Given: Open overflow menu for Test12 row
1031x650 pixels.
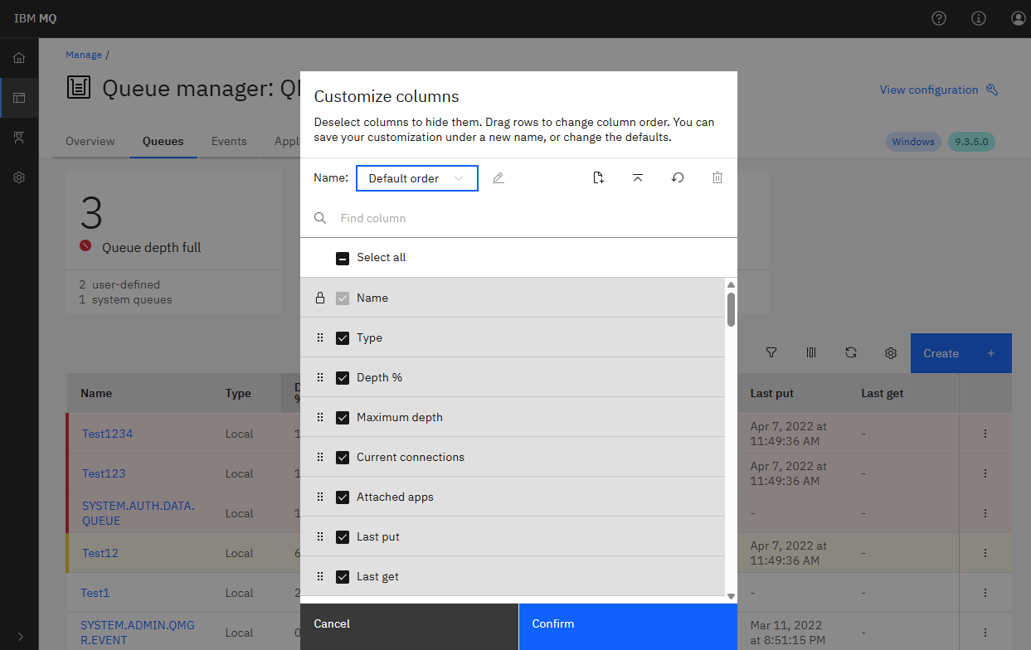Looking at the screenshot, I should tap(985, 553).
